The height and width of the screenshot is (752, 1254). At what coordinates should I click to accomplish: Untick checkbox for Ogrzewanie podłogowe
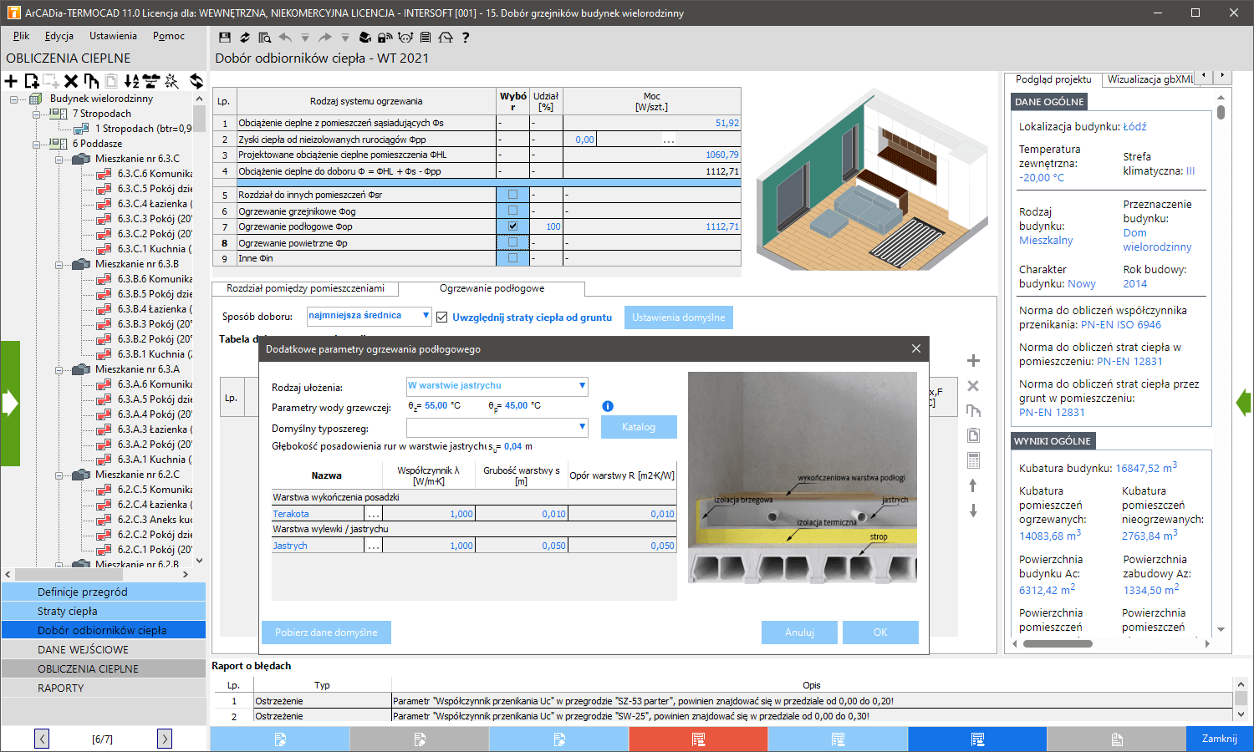pos(512,226)
